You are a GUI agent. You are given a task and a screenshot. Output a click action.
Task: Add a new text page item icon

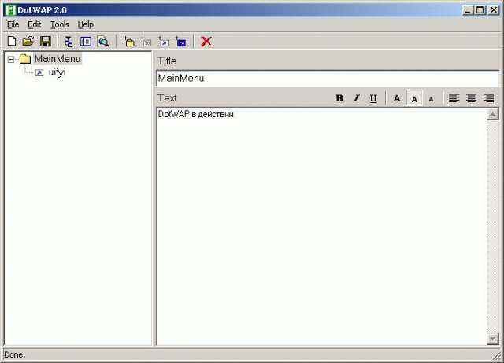(146, 42)
